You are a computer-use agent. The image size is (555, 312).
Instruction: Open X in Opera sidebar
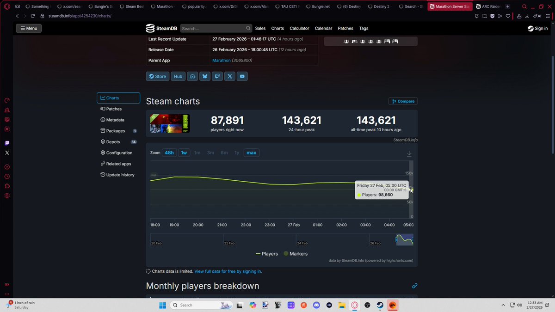7,153
